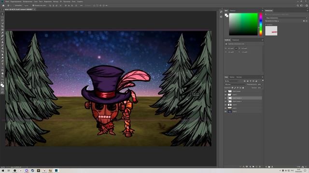Screen dimensions: 309x173
Task: Open the Color panel flyout menu
Action: click(262, 11)
